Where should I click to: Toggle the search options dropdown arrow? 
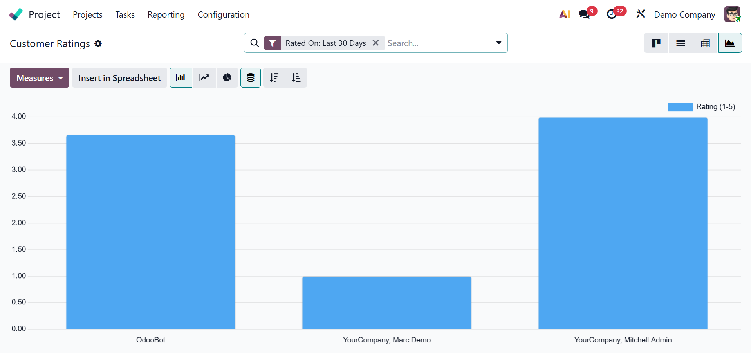pos(499,43)
